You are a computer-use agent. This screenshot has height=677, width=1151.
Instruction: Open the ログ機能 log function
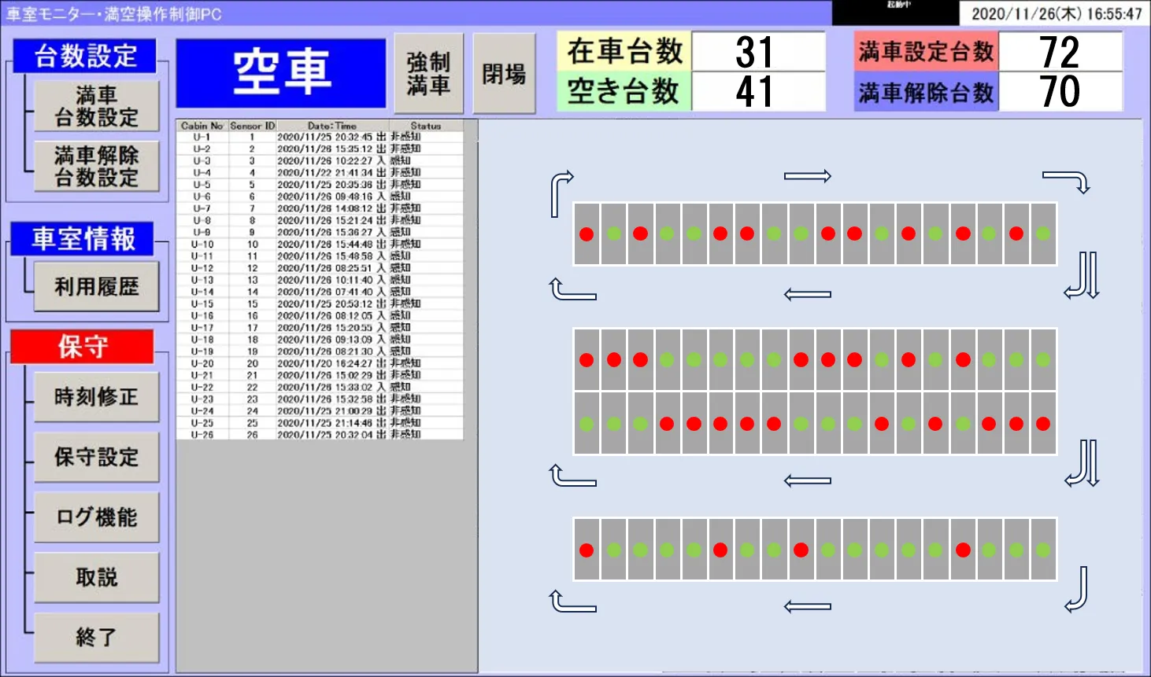[x=97, y=517]
